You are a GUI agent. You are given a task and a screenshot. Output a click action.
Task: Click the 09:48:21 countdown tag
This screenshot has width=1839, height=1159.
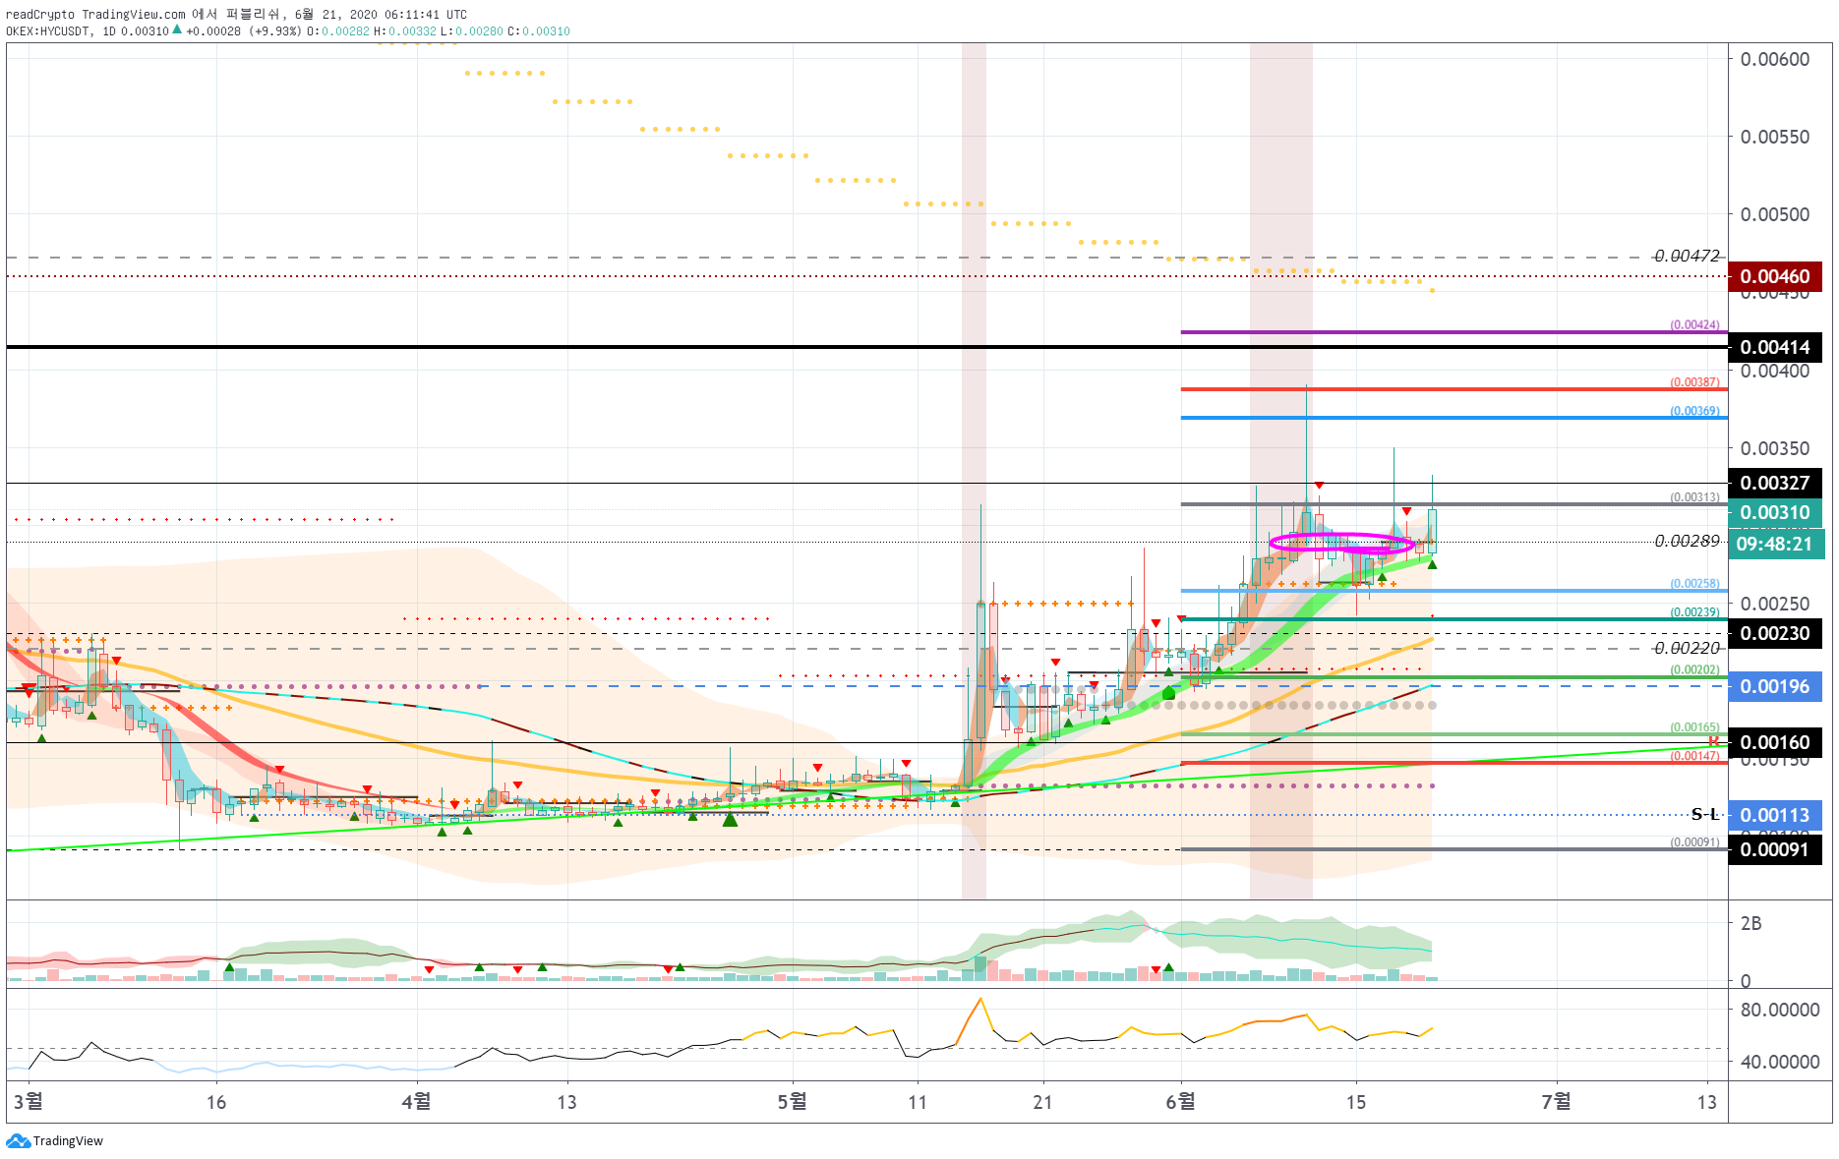tap(1775, 544)
